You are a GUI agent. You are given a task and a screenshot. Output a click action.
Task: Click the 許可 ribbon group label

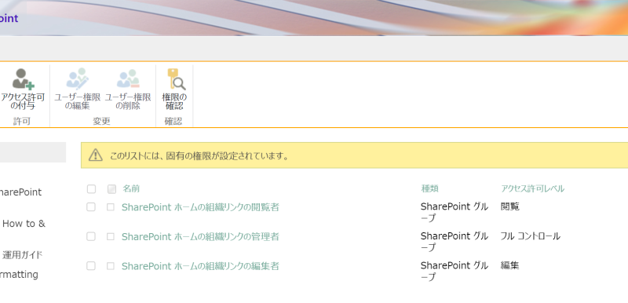pos(22,122)
